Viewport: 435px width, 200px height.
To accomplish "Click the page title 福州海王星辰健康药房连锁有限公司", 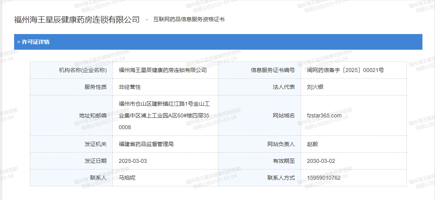I will [77, 20].
